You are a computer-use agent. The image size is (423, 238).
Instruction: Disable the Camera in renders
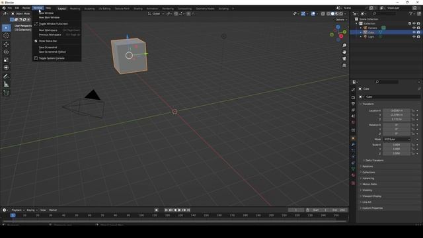click(x=418, y=28)
